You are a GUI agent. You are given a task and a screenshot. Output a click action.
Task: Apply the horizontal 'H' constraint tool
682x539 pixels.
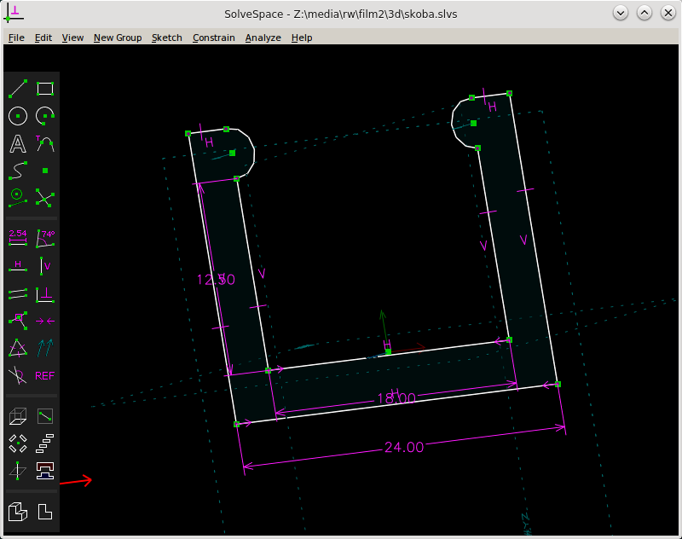(17, 265)
